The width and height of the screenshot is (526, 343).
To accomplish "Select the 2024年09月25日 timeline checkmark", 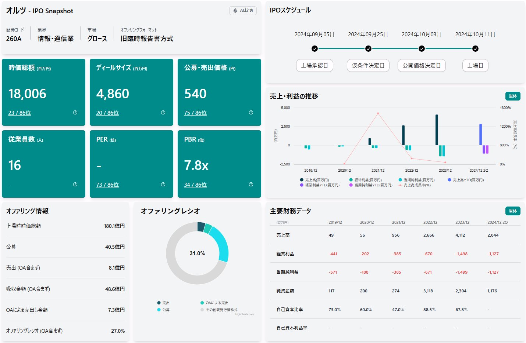I will click(368, 48).
